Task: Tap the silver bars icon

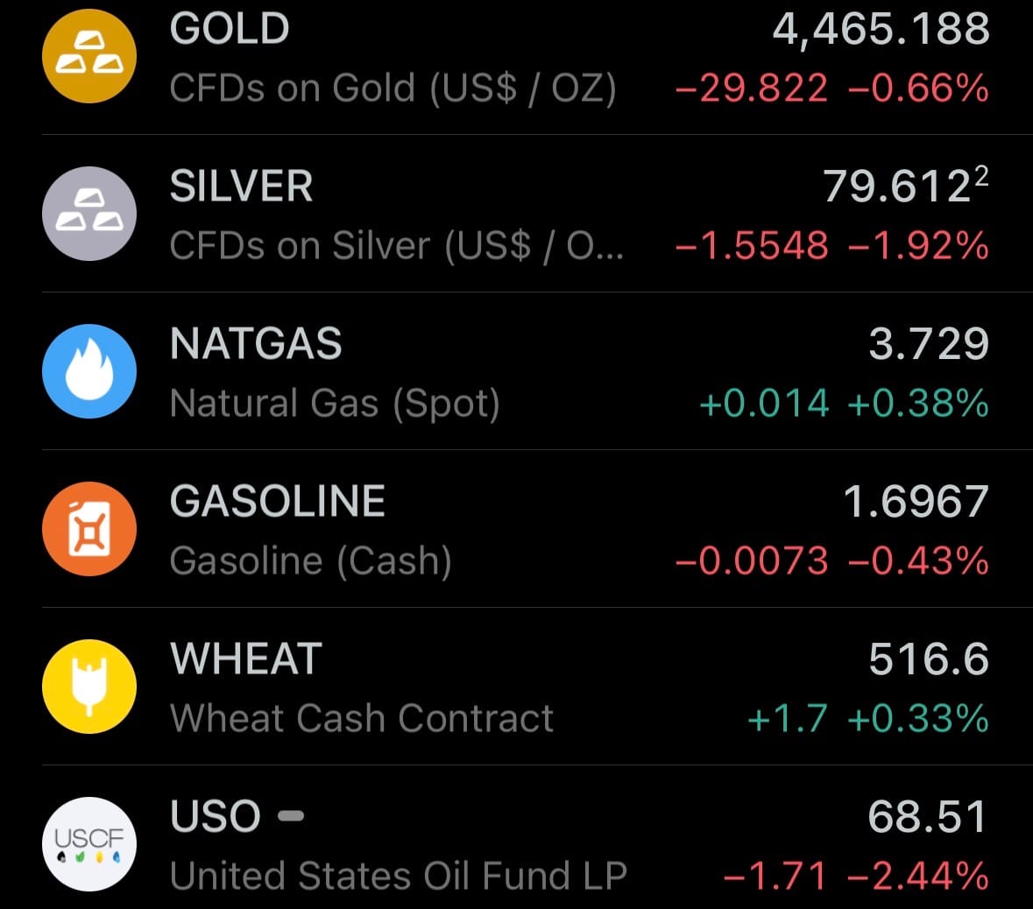Action: (89, 214)
